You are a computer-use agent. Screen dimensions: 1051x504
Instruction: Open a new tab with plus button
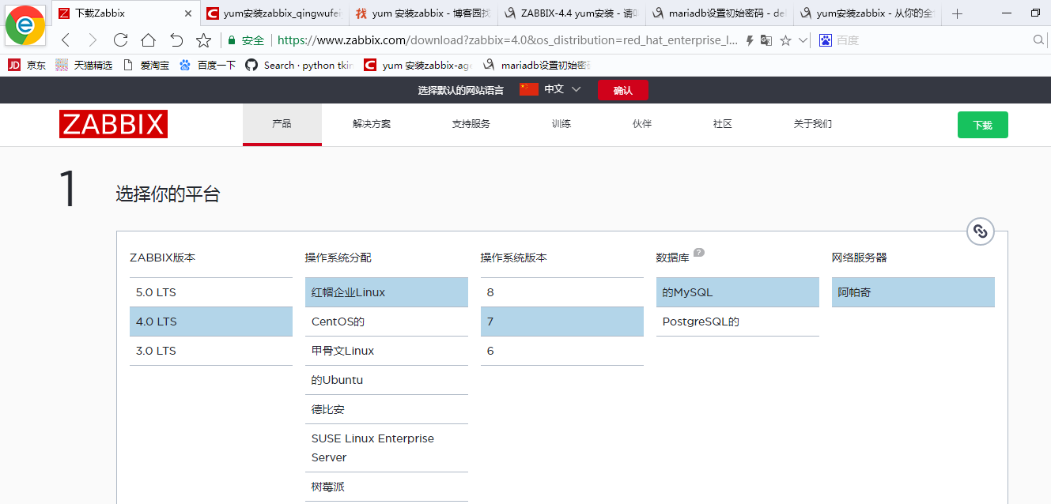[x=957, y=13]
